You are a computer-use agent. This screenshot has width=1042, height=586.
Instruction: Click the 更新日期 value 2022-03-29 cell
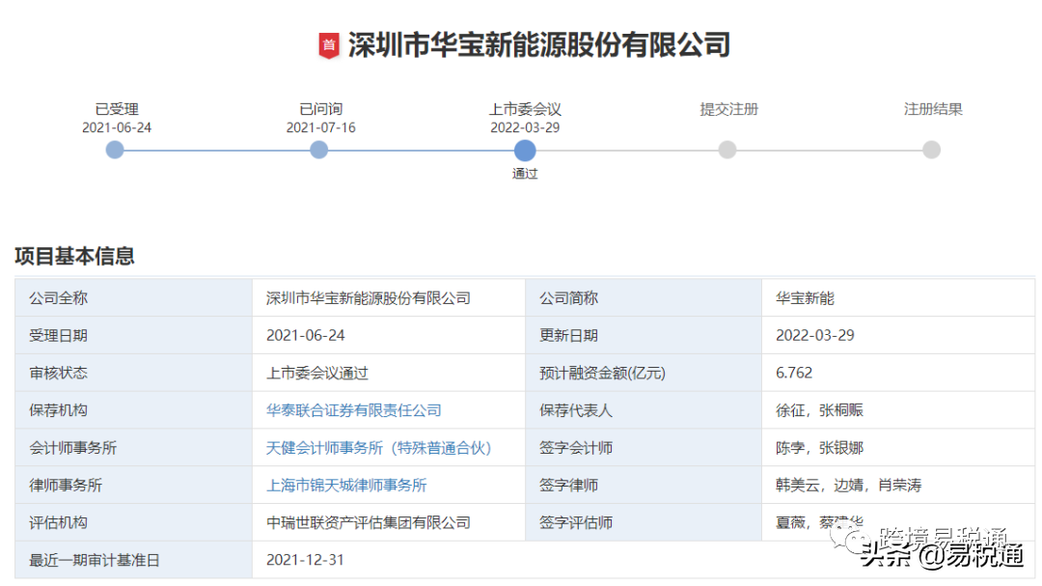click(x=898, y=335)
